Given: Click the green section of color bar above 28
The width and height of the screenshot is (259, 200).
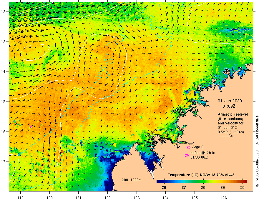Looking at the screenshot, I should pos(203,181).
